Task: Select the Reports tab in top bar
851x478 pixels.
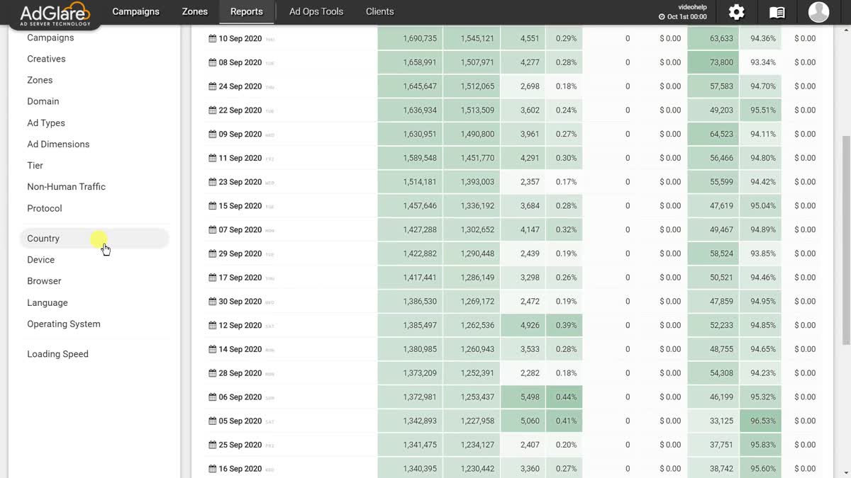Action: pyautogui.click(x=247, y=11)
